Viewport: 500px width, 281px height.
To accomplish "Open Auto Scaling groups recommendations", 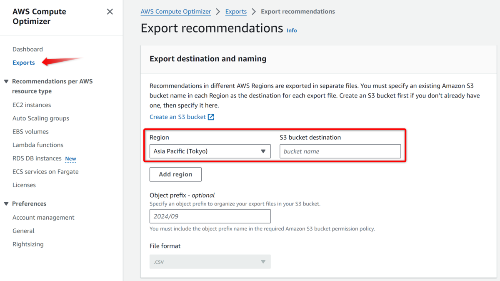I will point(41,118).
